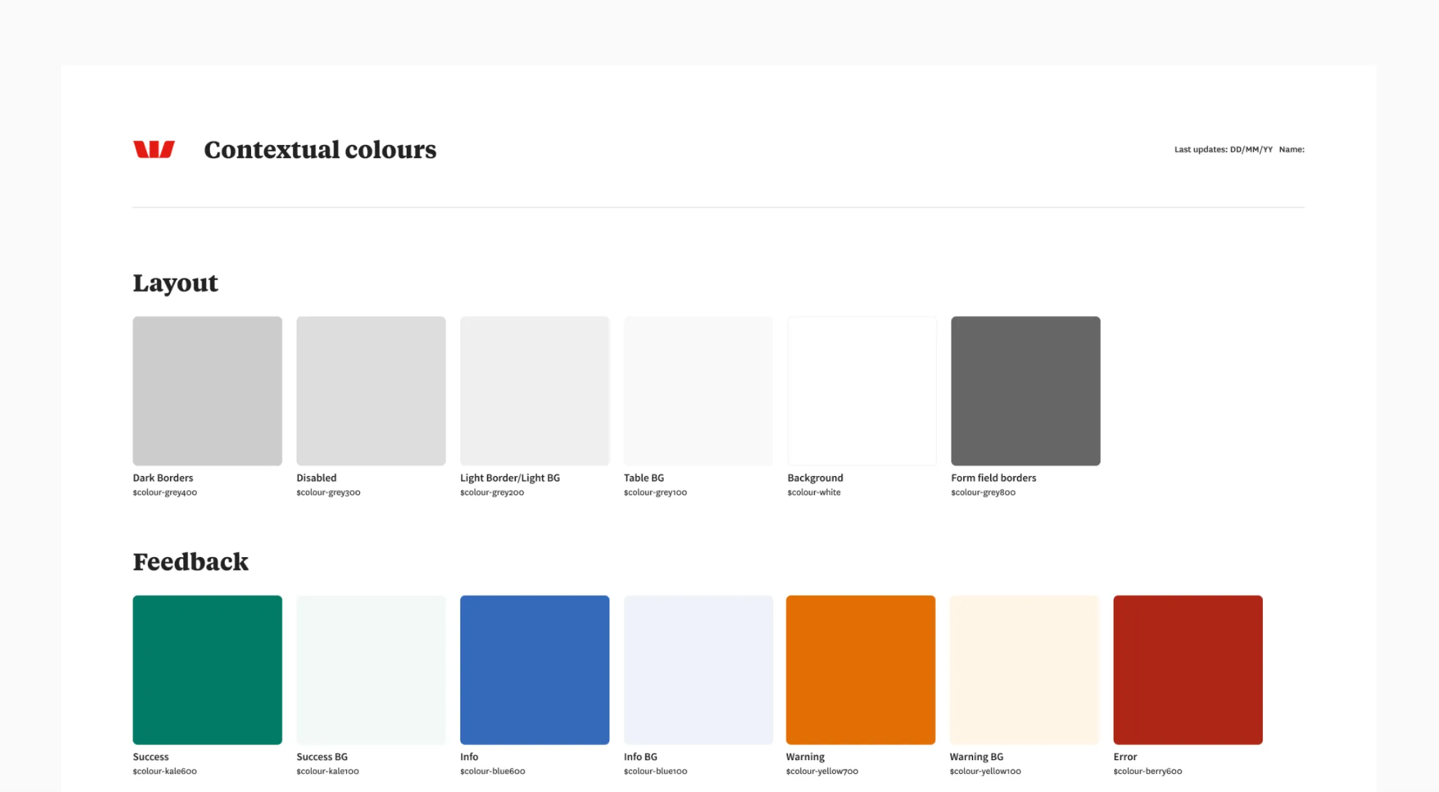
Task: Click the '$colour-grey100' token text
Action: (655, 492)
